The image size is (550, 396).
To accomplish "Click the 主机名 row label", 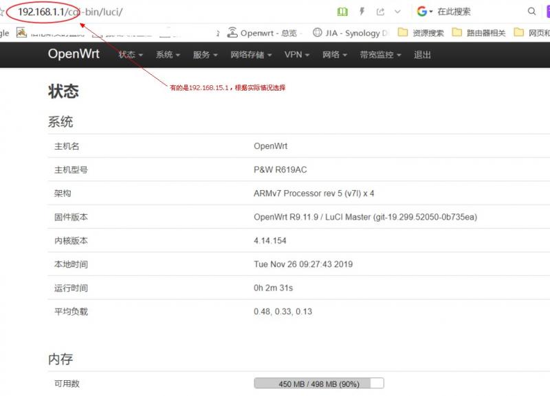I will pos(67,146).
